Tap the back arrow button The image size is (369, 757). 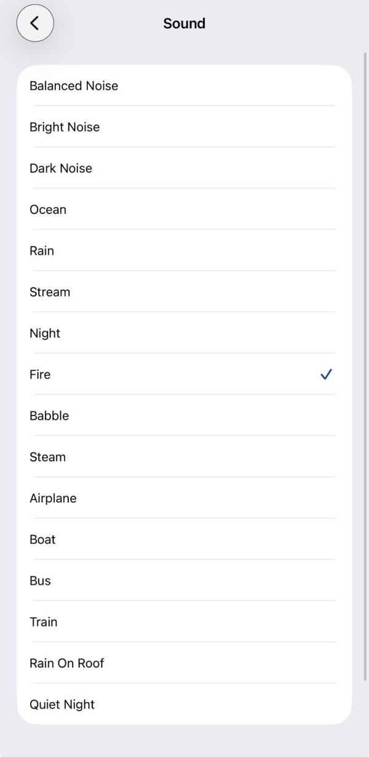35,23
